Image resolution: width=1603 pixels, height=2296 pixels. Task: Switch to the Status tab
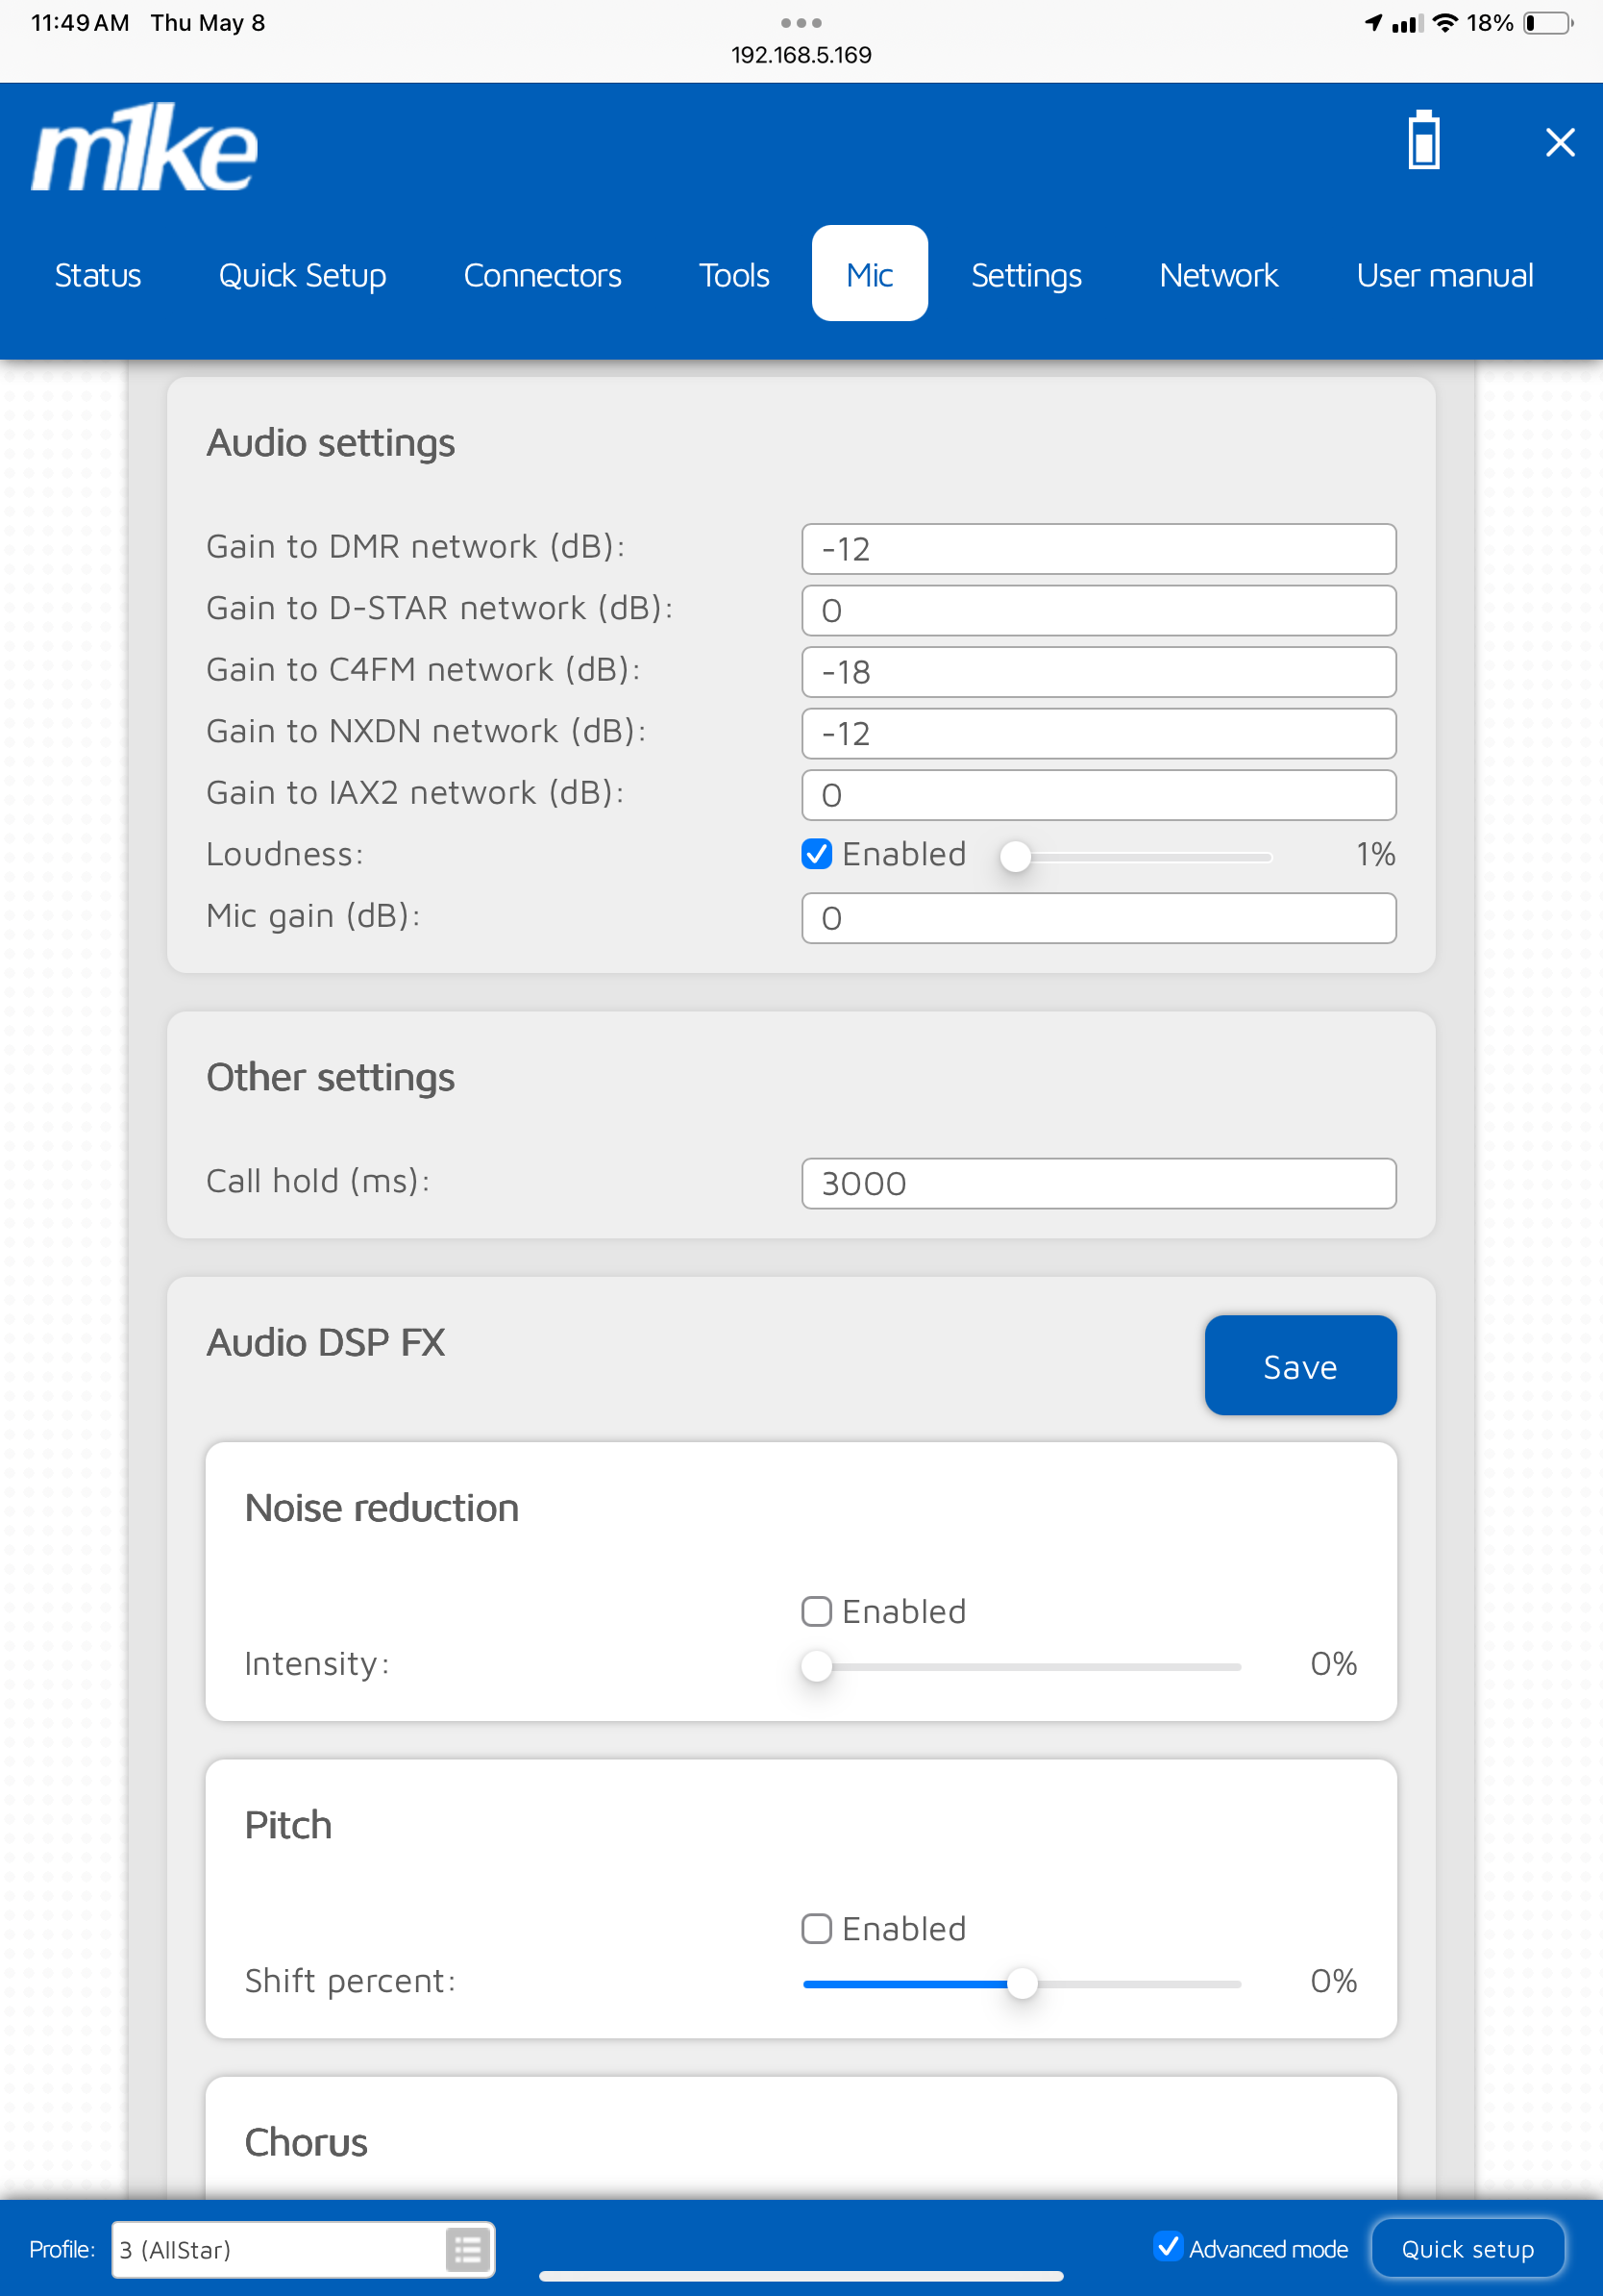point(98,275)
